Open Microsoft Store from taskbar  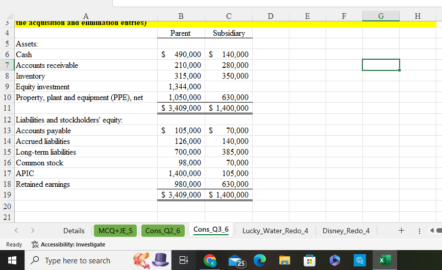309,260
